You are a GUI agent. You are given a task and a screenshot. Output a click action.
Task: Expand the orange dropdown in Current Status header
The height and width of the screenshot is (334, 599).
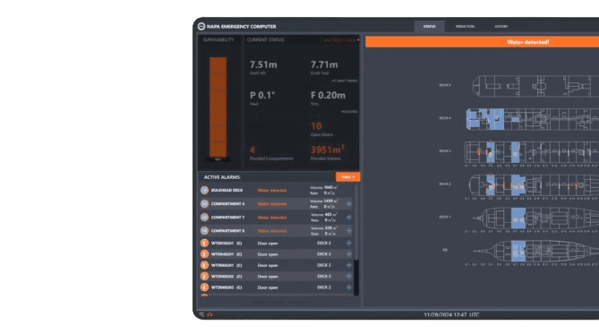pos(341,39)
